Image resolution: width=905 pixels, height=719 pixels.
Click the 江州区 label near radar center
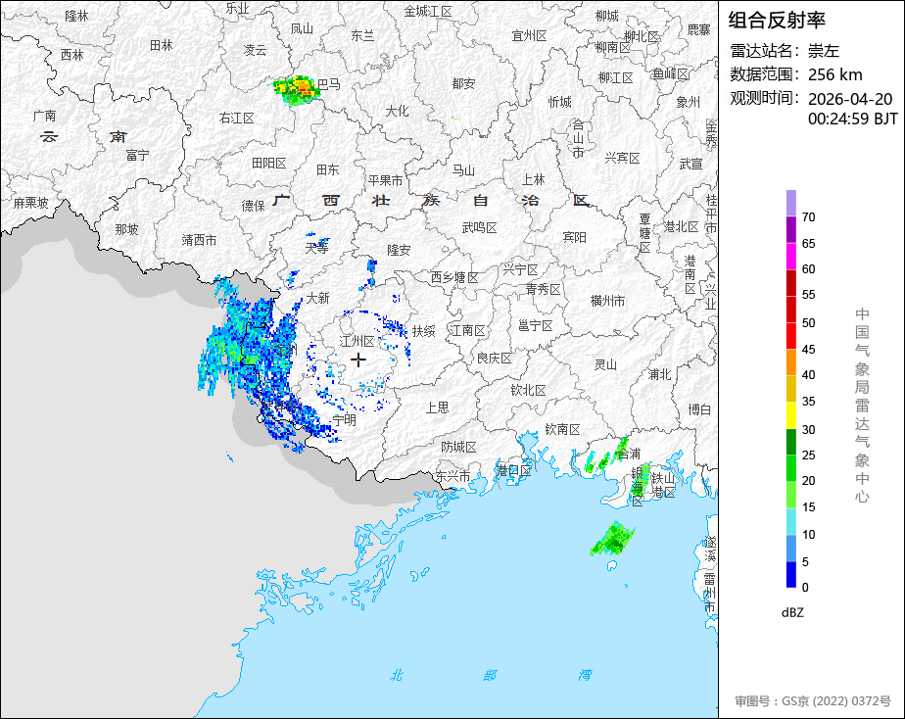click(357, 342)
